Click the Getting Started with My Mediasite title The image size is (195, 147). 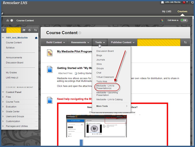[75, 68]
